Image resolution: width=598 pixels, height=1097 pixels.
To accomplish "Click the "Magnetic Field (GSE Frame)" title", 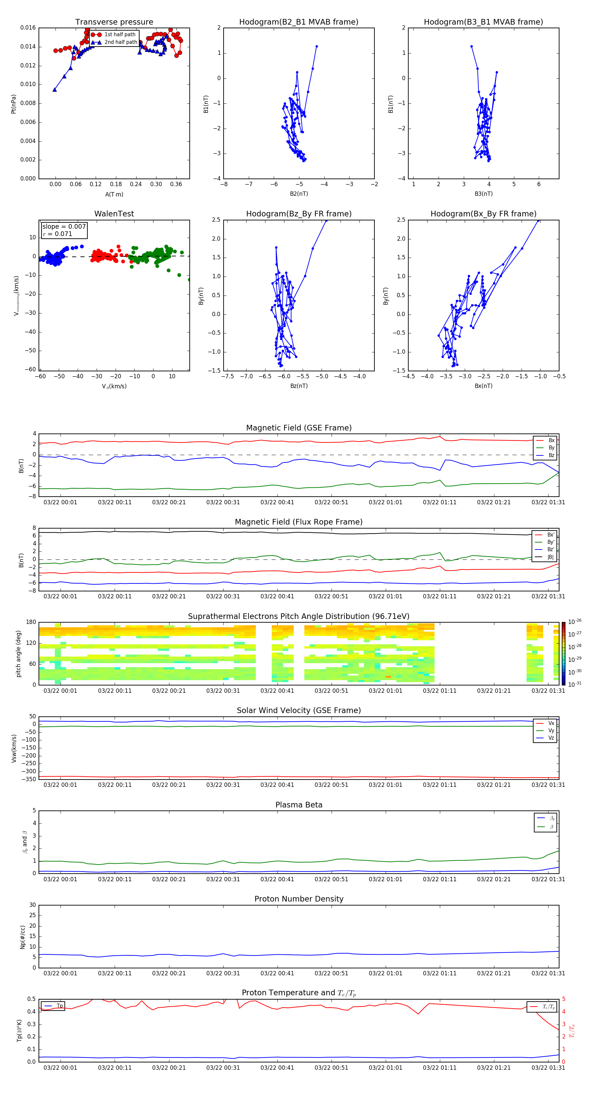I will pos(299,428).
